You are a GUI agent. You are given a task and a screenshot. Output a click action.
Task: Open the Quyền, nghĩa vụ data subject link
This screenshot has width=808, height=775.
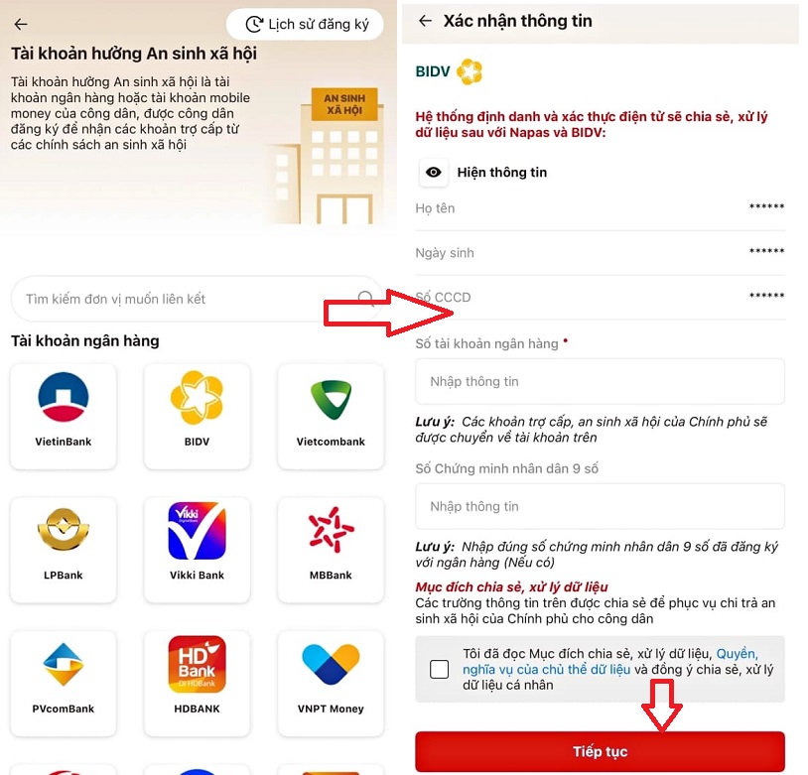[610, 662]
